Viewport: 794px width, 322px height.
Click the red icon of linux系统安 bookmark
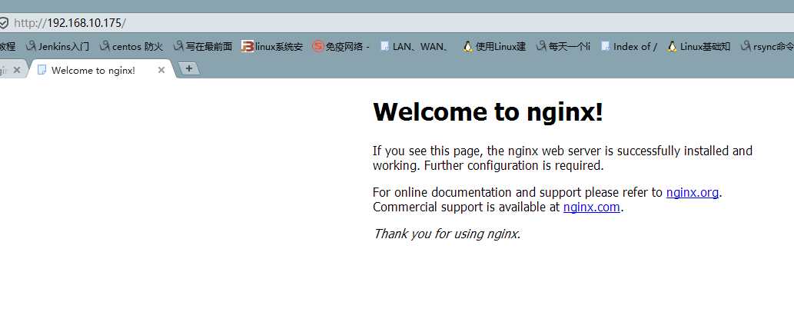tap(247, 47)
